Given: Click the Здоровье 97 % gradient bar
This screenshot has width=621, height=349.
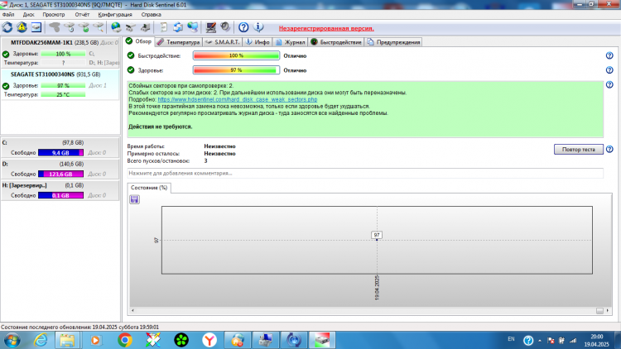Looking at the screenshot, I should pos(236,70).
